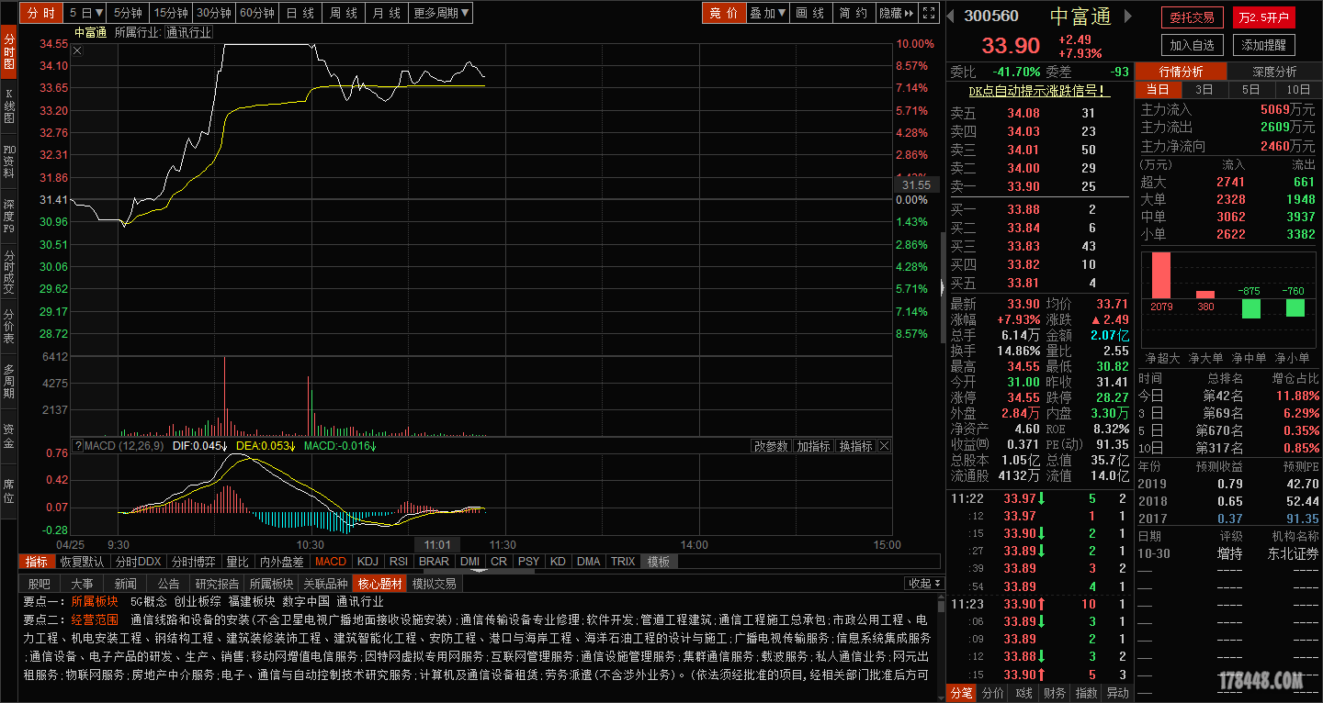
Task: Hide panels via 隐藏 button
Action: tap(896, 13)
